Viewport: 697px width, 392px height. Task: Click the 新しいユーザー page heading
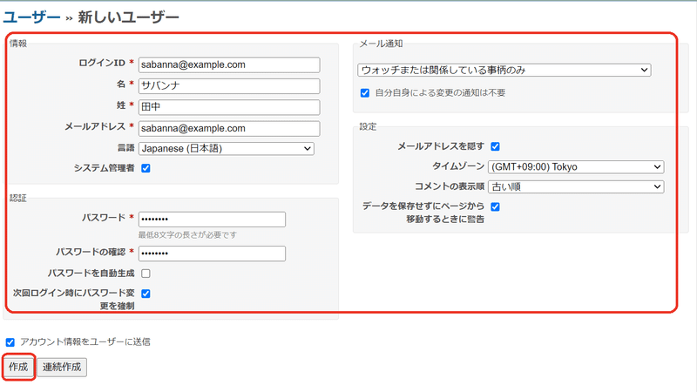pyautogui.click(x=128, y=17)
